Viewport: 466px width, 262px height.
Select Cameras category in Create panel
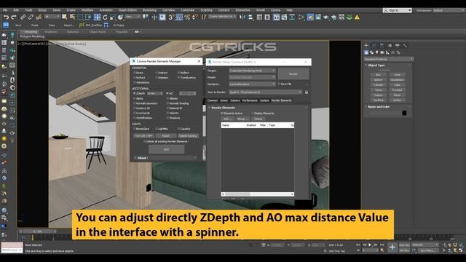[382, 52]
